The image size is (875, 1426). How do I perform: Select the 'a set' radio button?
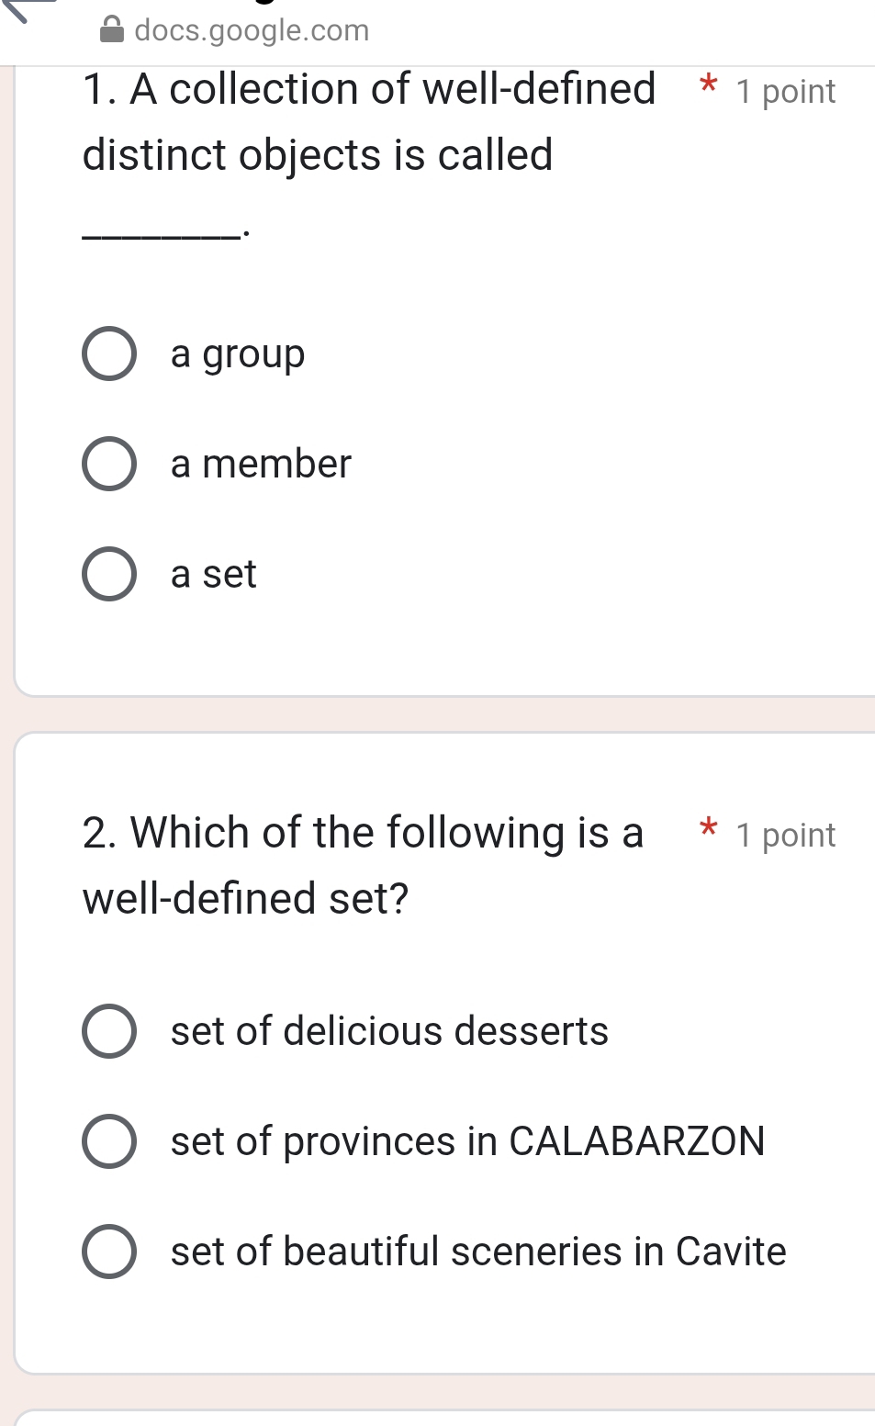coord(108,573)
